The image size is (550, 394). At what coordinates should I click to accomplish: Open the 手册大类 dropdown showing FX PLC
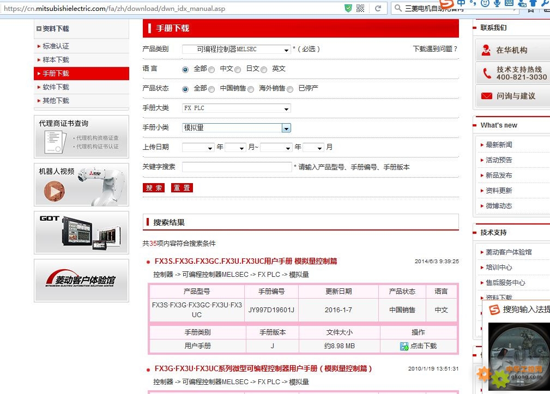tap(237, 108)
